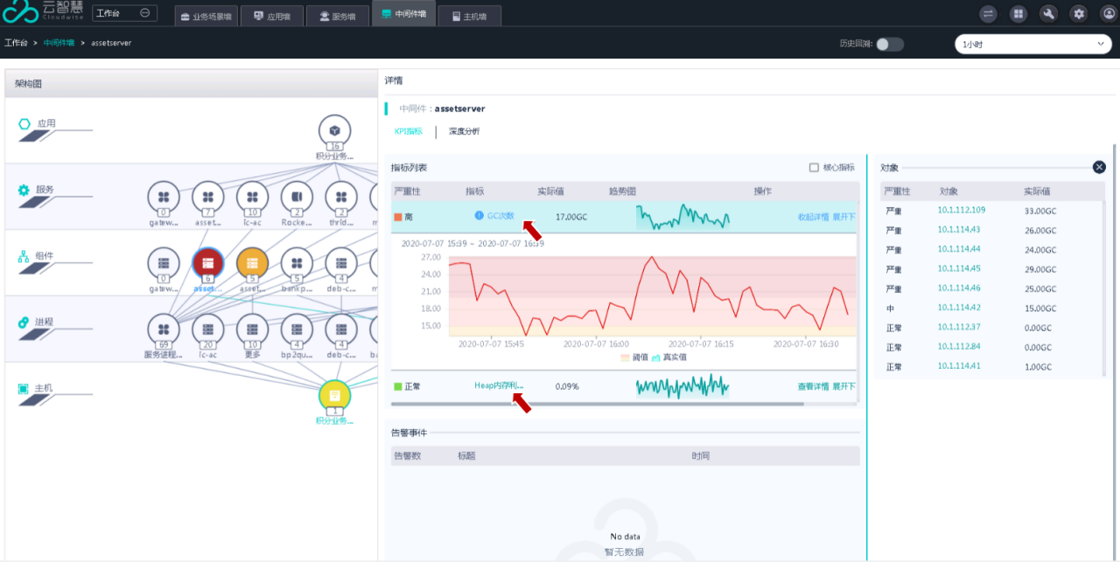Select the orange asset component node
Viewport: 1120px width, 562px height.
252,263
